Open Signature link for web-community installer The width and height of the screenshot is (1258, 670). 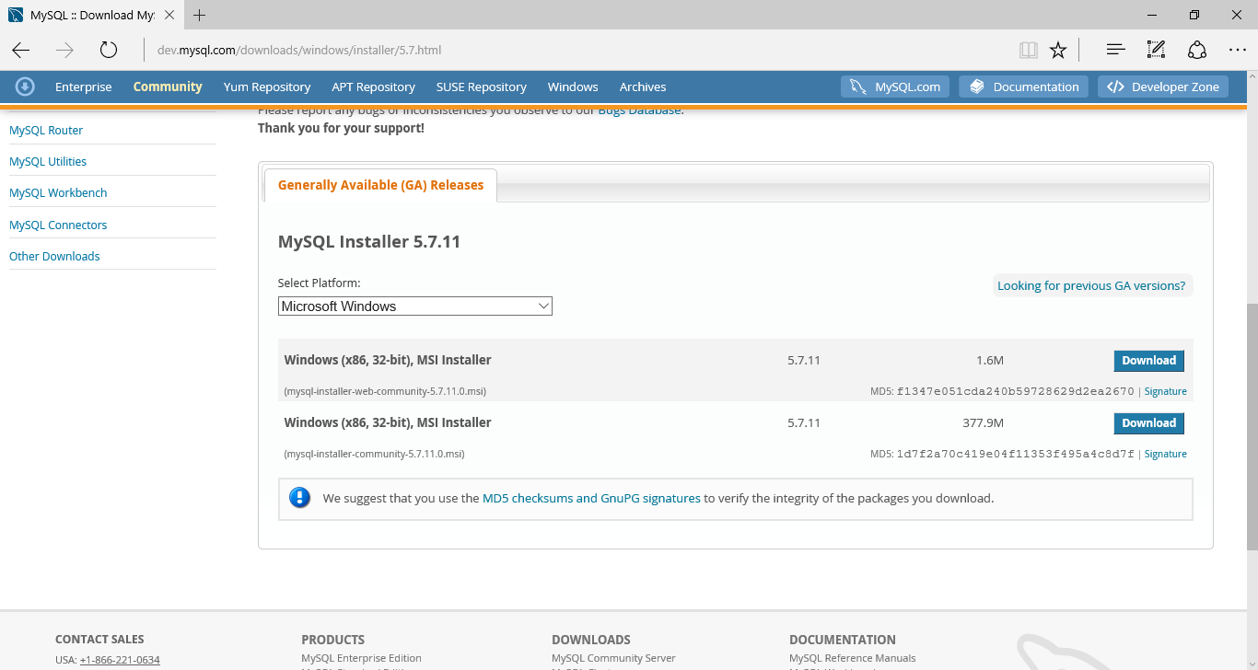(1165, 391)
